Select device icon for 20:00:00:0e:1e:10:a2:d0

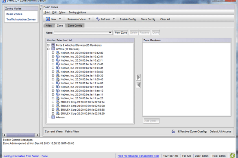58,53
